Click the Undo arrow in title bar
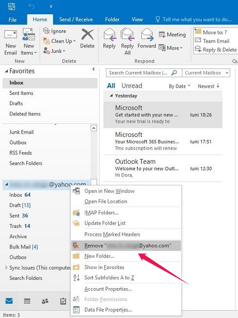Screen dimensions: 238x318 click(x=32, y=6)
